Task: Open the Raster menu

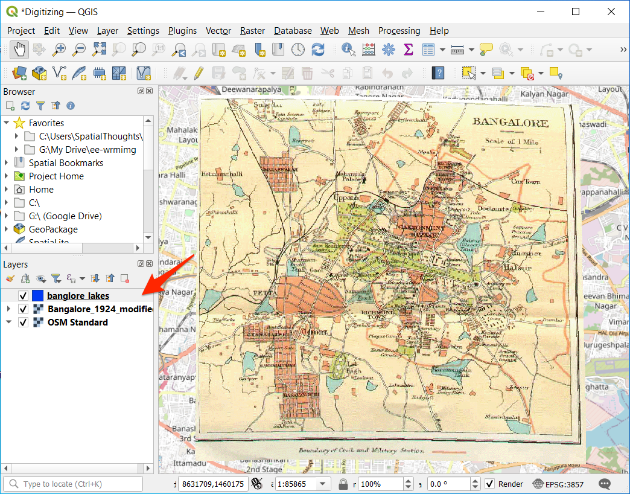Action: [252, 31]
